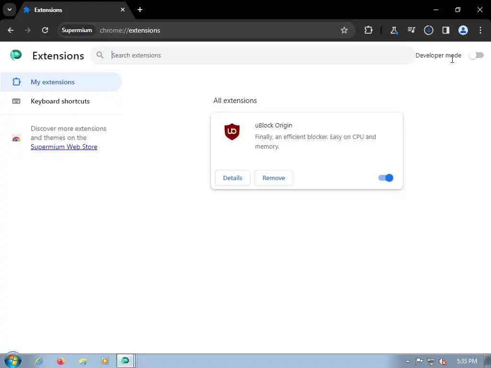Open the media player taskbar icon
The height and width of the screenshot is (368, 491).
pyautogui.click(x=105, y=361)
